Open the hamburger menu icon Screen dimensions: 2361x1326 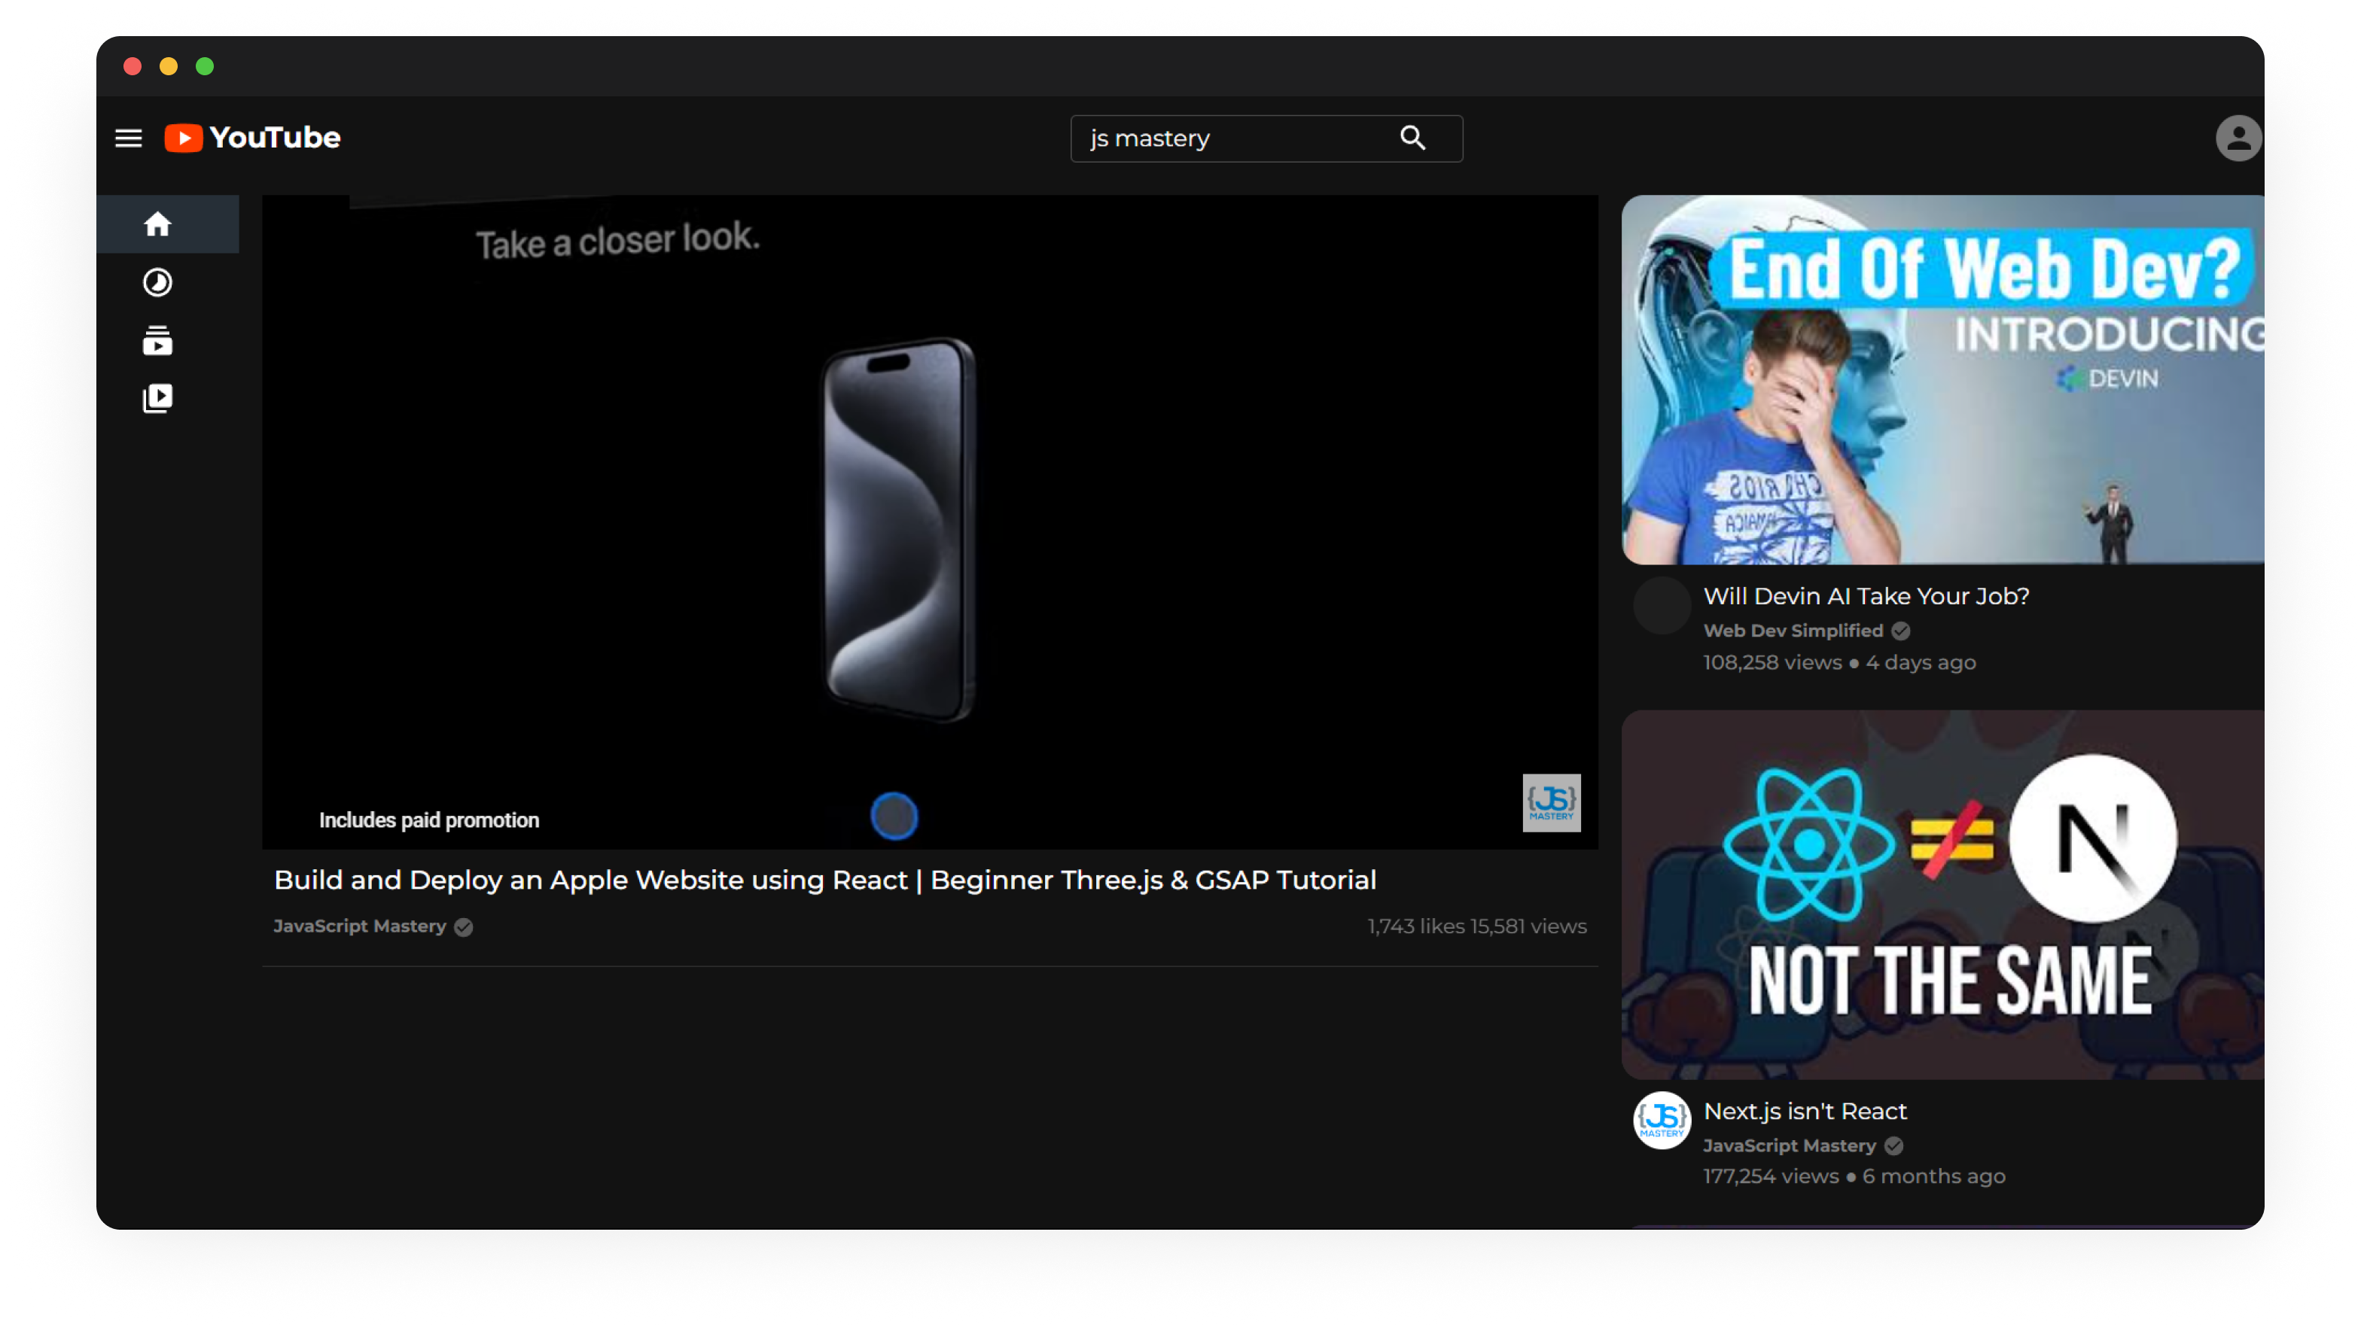tap(128, 138)
